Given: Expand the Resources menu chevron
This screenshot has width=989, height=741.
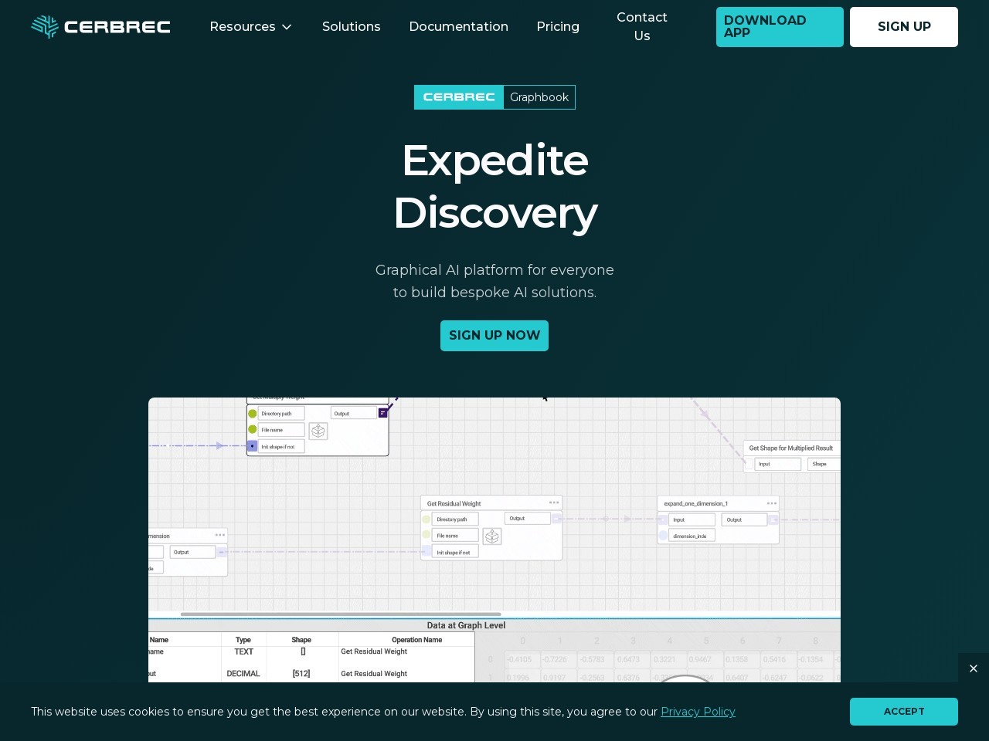Looking at the screenshot, I should [287, 27].
